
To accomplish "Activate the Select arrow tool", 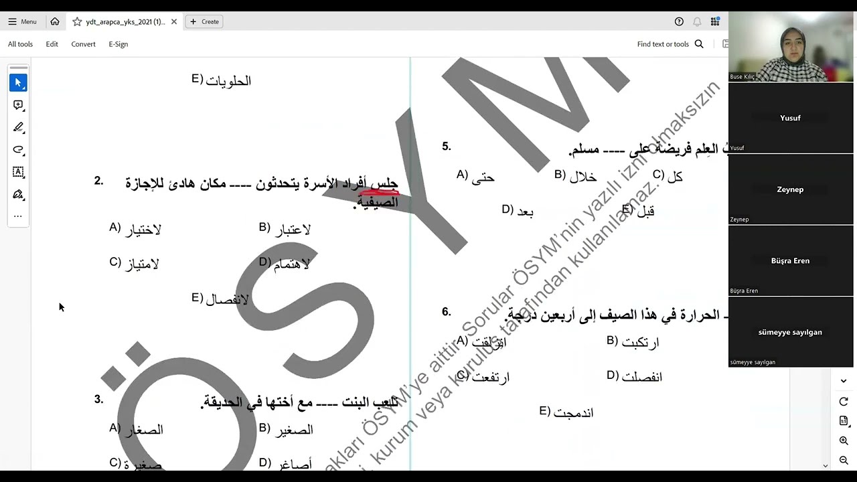I will pos(18,83).
